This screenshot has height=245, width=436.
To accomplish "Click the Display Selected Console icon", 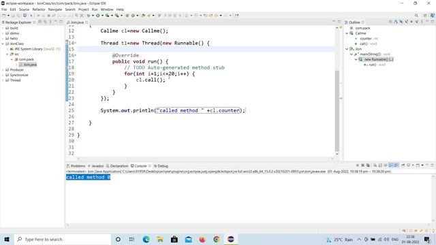I will (x=408, y=165).
